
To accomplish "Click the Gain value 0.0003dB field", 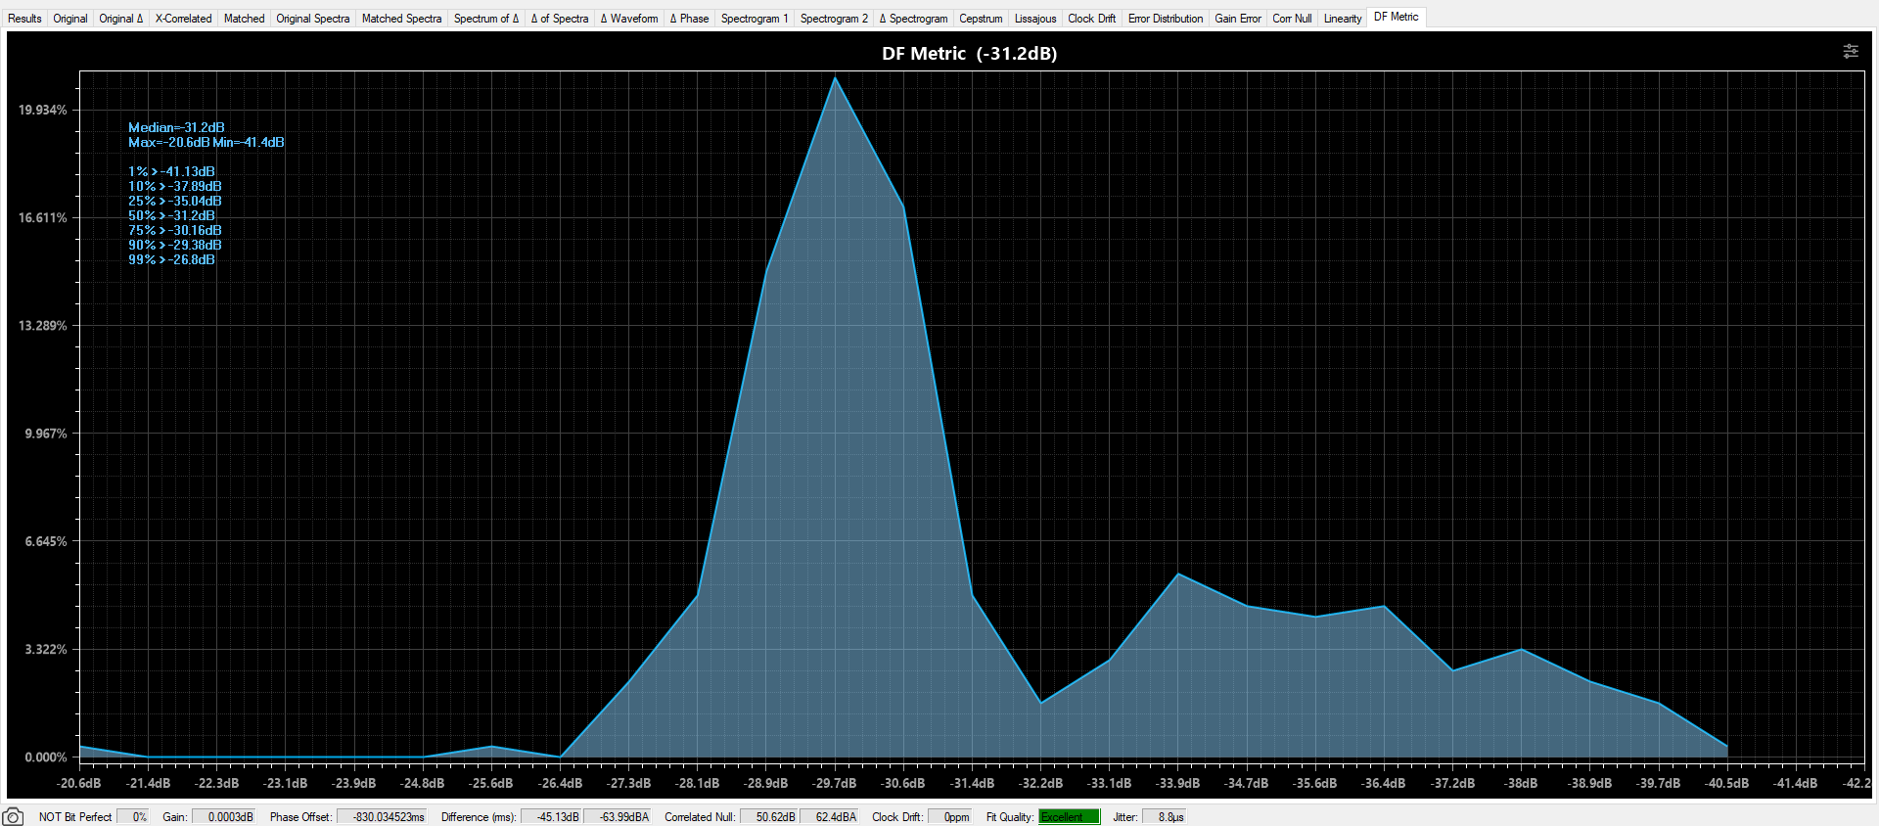I will (224, 817).
